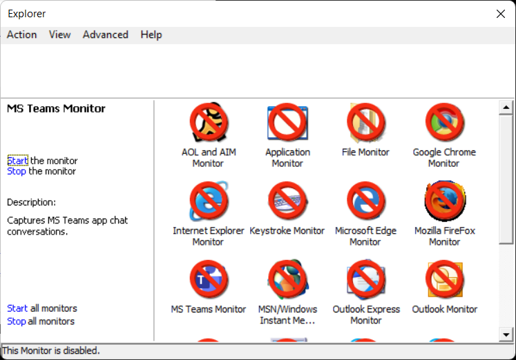Select the MS Teams Monitor icon

click(209, 279)
